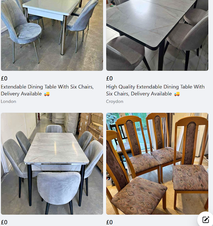The height and width of the screenshot is (226, 213).
Task: Click the front grey velvet chair in warehouse photo
Action: (x=59, y=191)
